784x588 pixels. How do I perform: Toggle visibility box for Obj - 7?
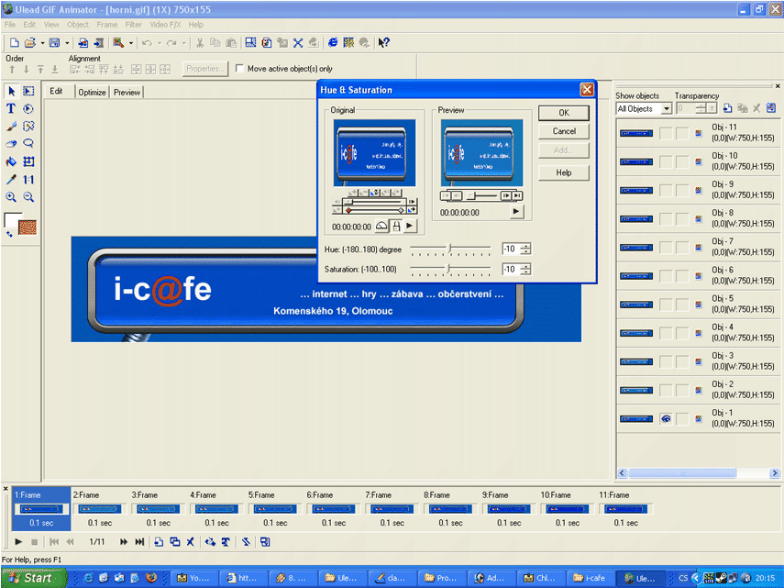(x=666, y=248)
